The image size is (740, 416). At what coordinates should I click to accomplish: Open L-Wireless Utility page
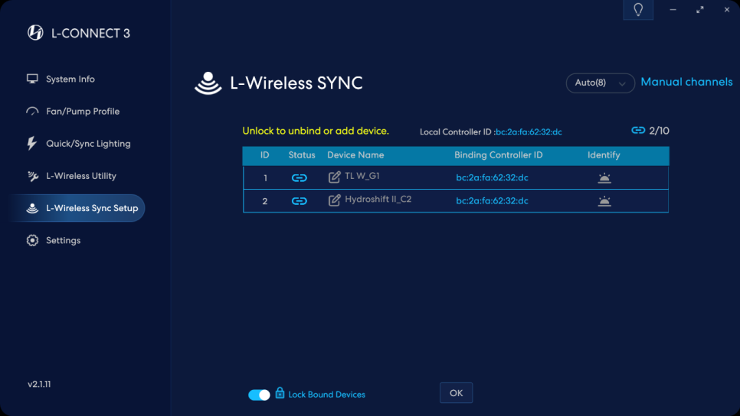coord(80,176)
